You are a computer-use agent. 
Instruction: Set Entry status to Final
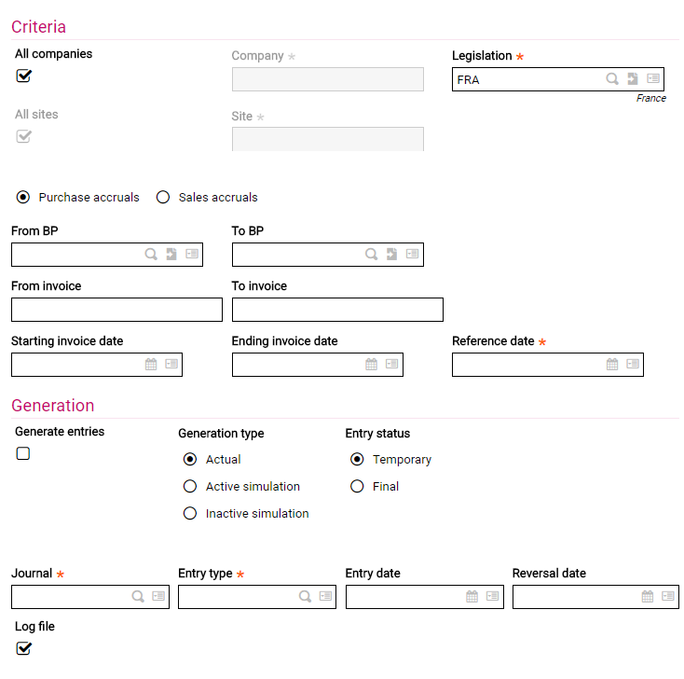click(357, 486)
